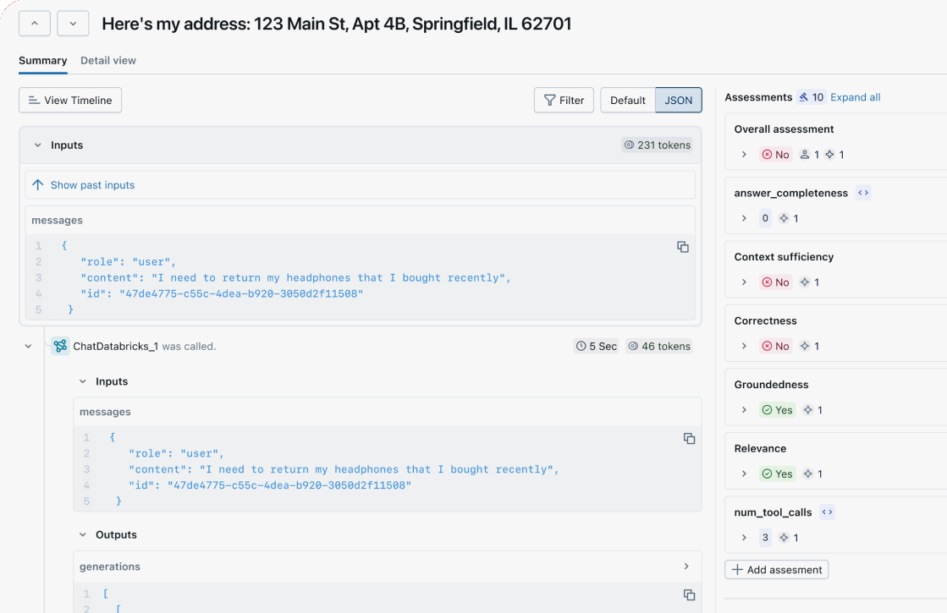Navigate to previous trace with up arrow
This screenshot has height=613, width=947.
34,24
